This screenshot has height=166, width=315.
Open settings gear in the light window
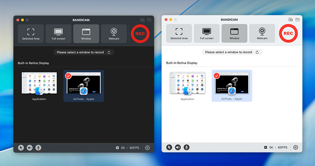tap(296, 147)
